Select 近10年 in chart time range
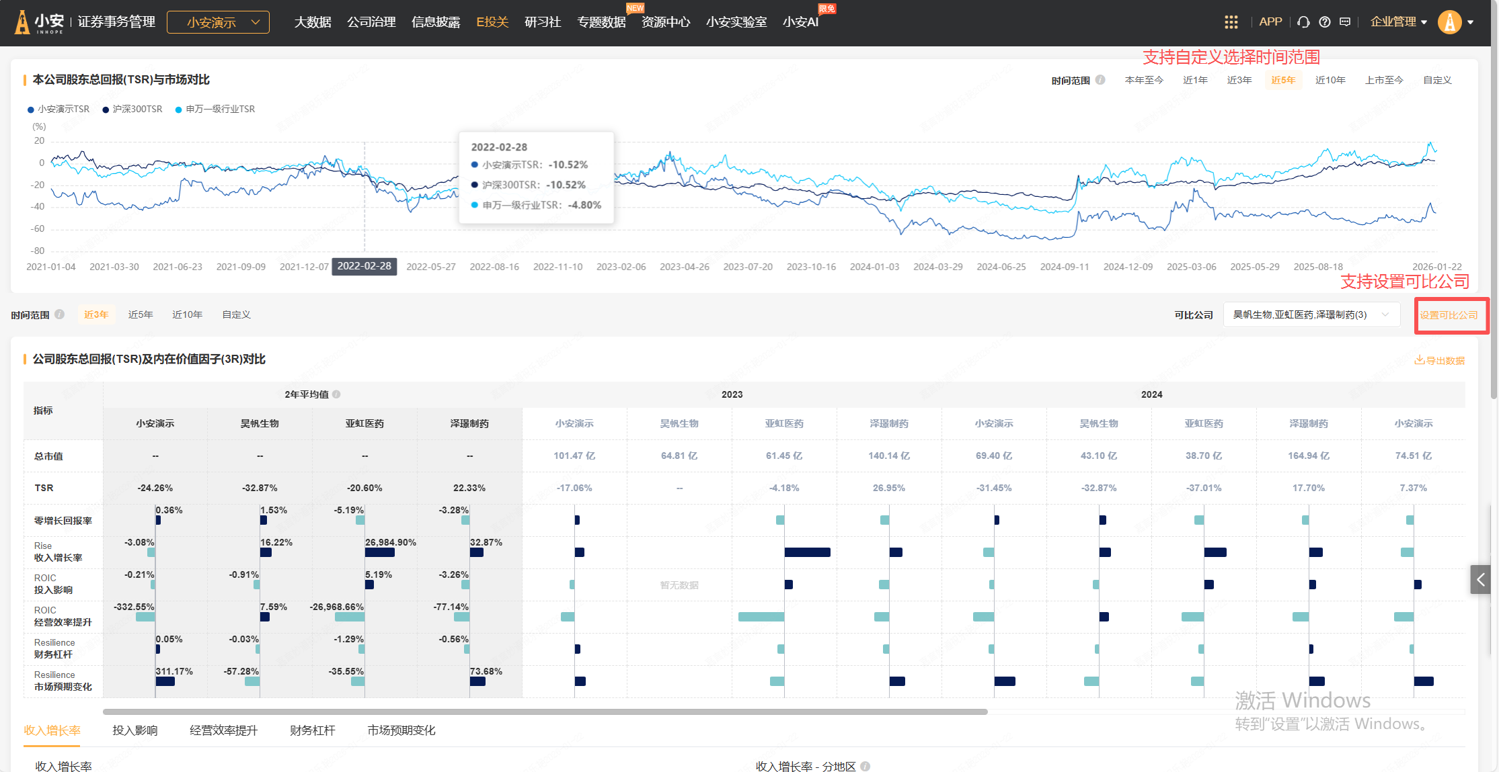 [1330, 80]
